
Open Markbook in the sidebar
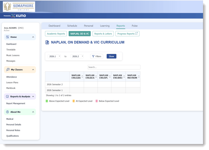tap(11, 88)
